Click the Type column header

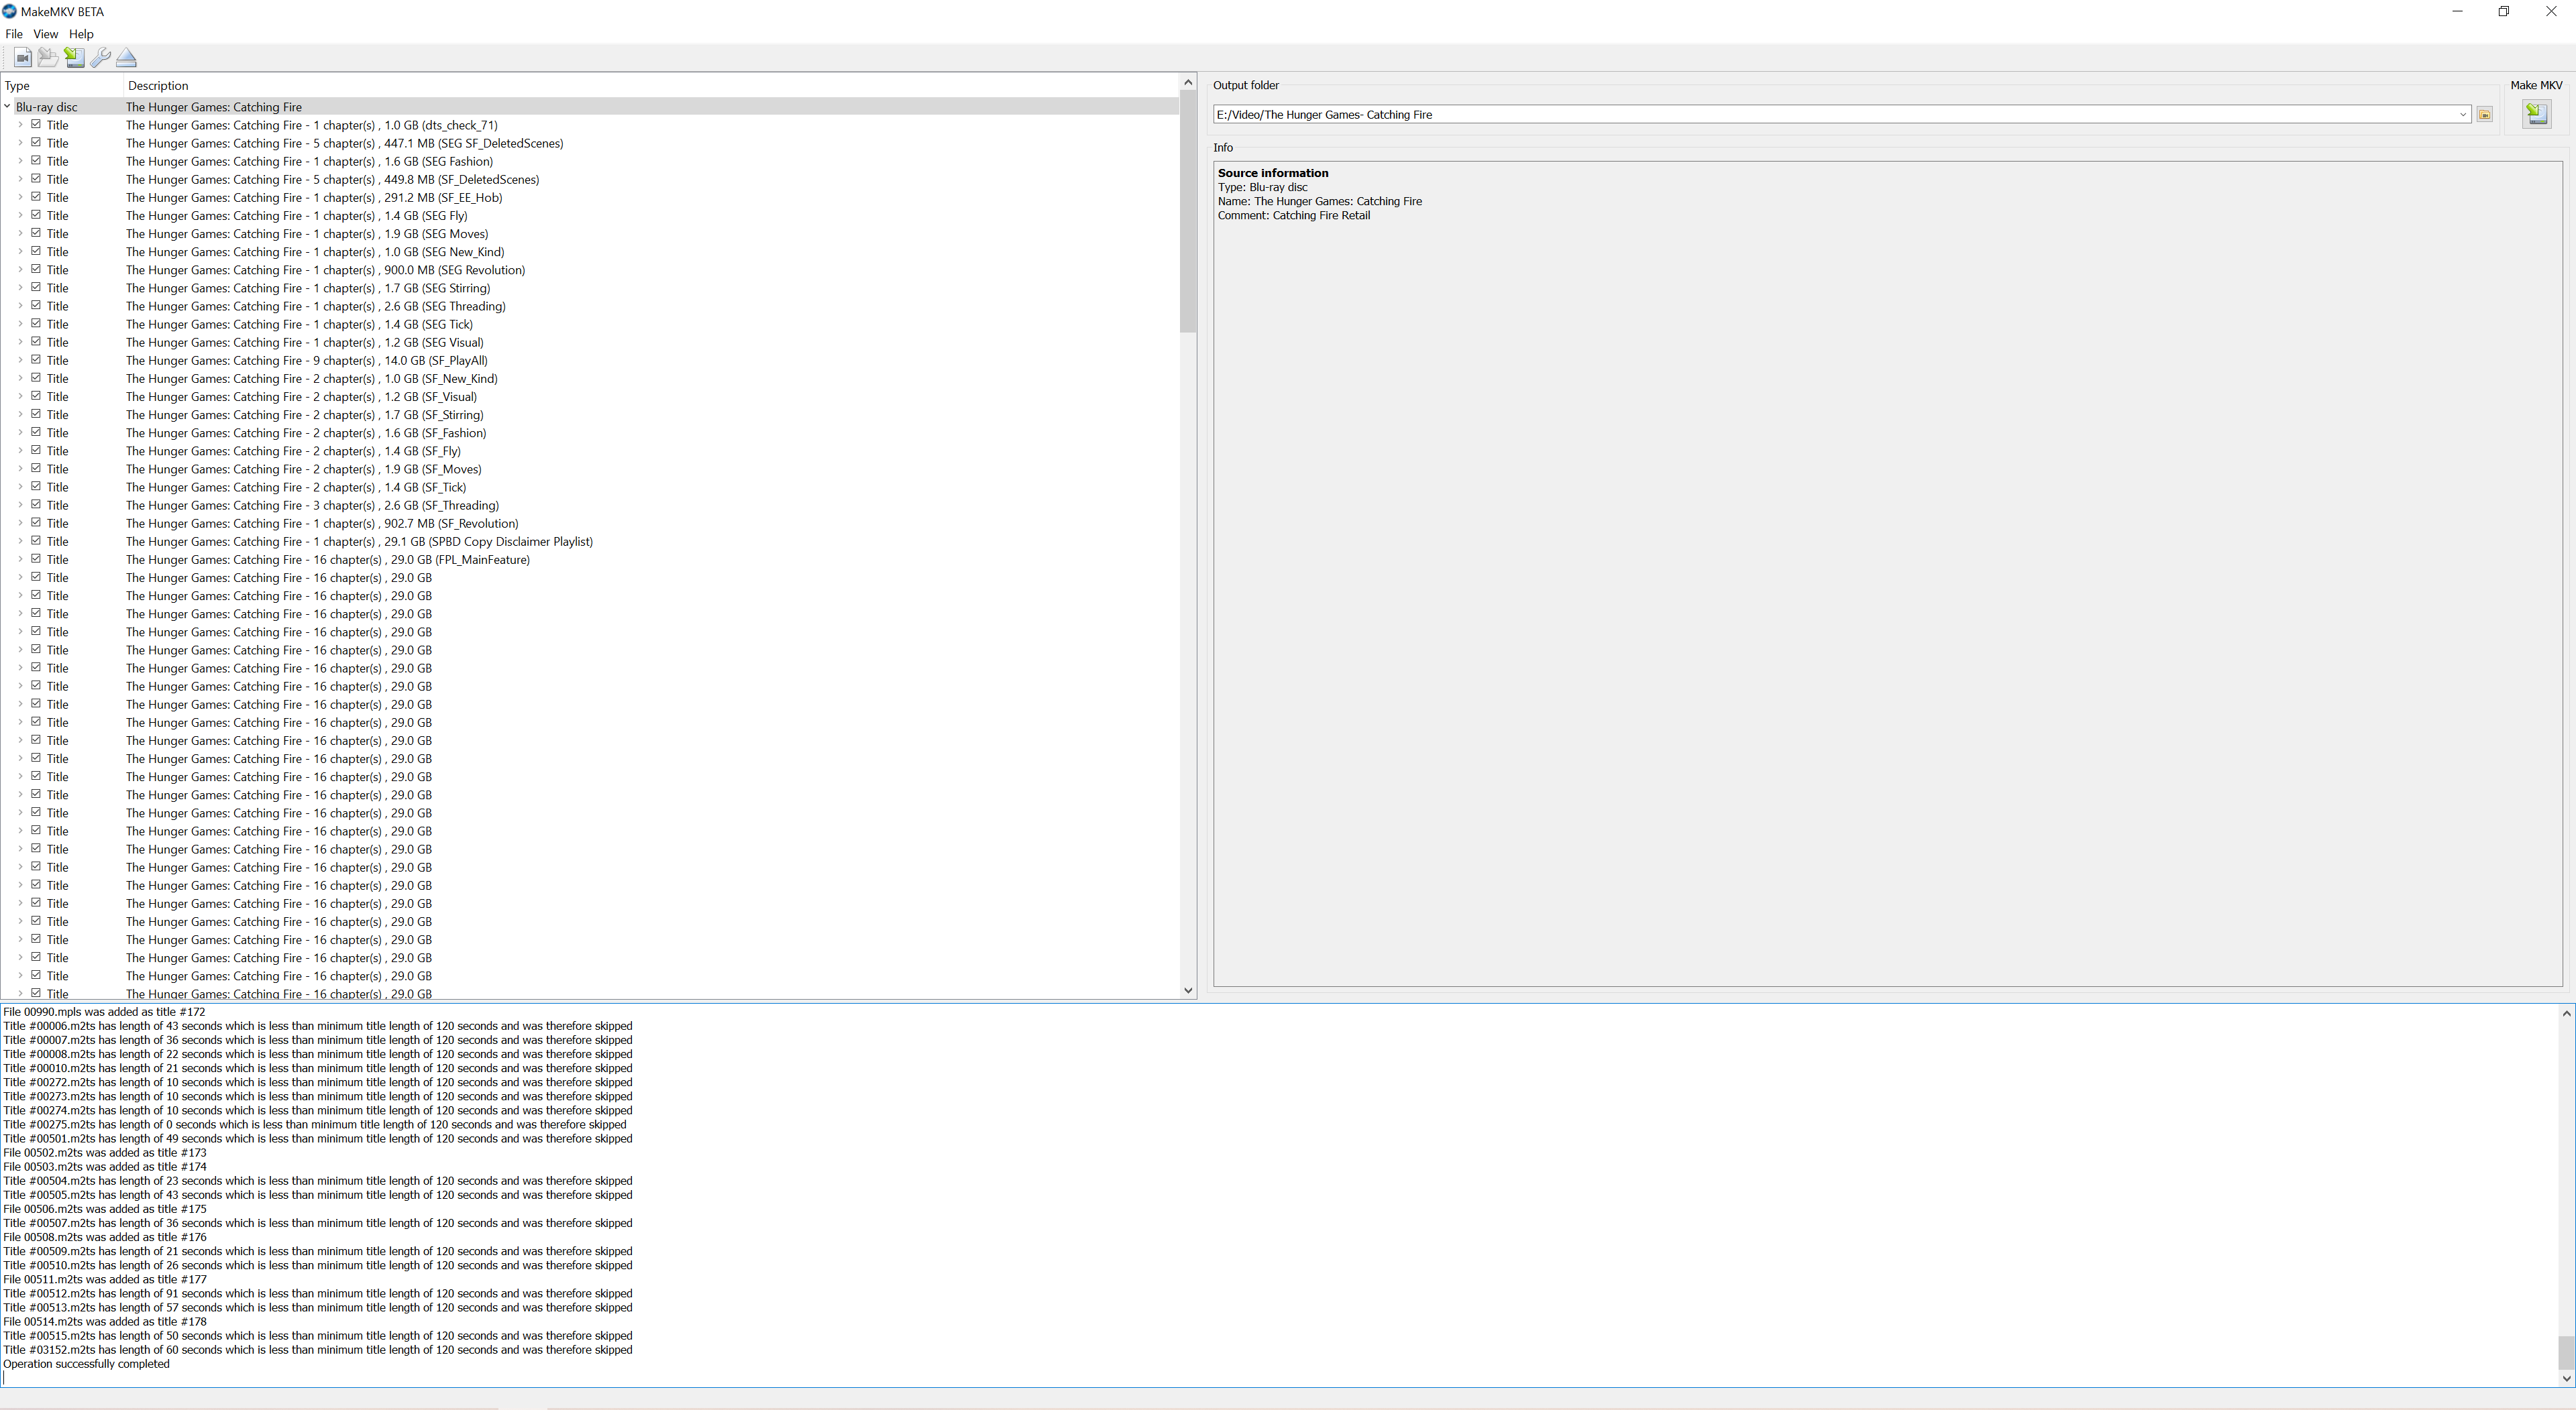62,85
